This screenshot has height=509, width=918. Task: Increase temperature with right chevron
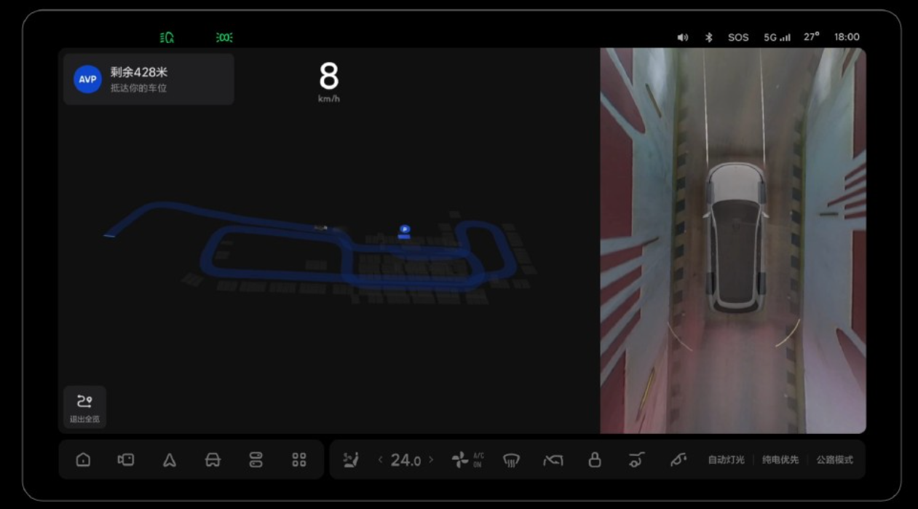[x=431, y=459]
